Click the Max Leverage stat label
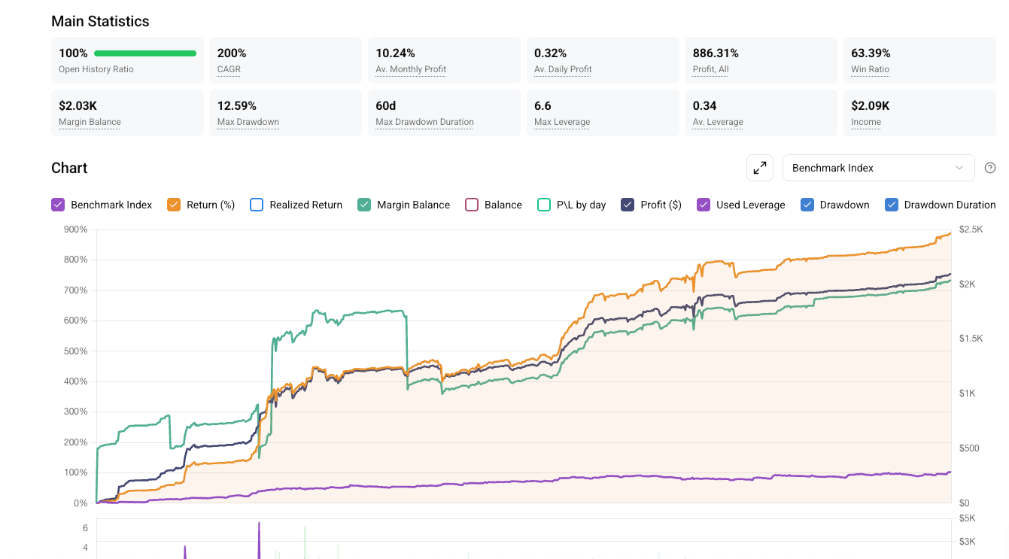The height and width of the screenshot is (559, 1009). tap(562, 122)
